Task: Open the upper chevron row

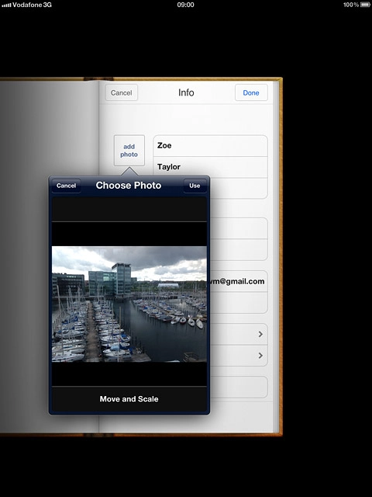Action: [x=239, y=334]
